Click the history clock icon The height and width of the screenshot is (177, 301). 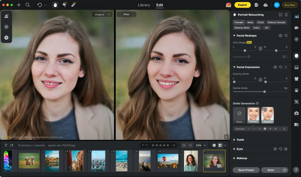6,38
